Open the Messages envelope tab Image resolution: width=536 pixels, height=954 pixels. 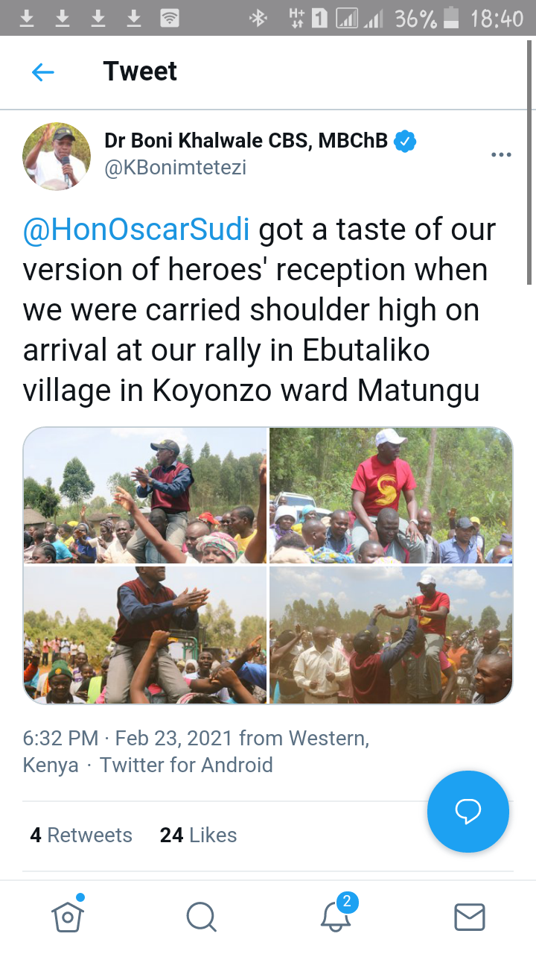(470, 917)
